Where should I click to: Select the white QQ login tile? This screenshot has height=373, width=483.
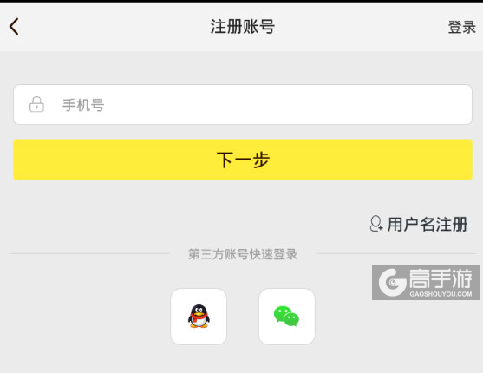click(x=199, y=317)
